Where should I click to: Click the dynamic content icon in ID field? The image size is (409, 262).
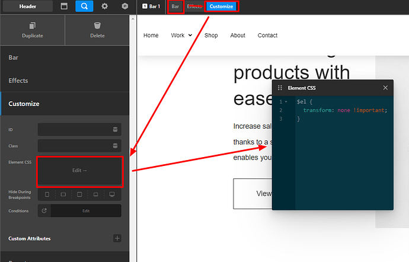coord(115,130)
